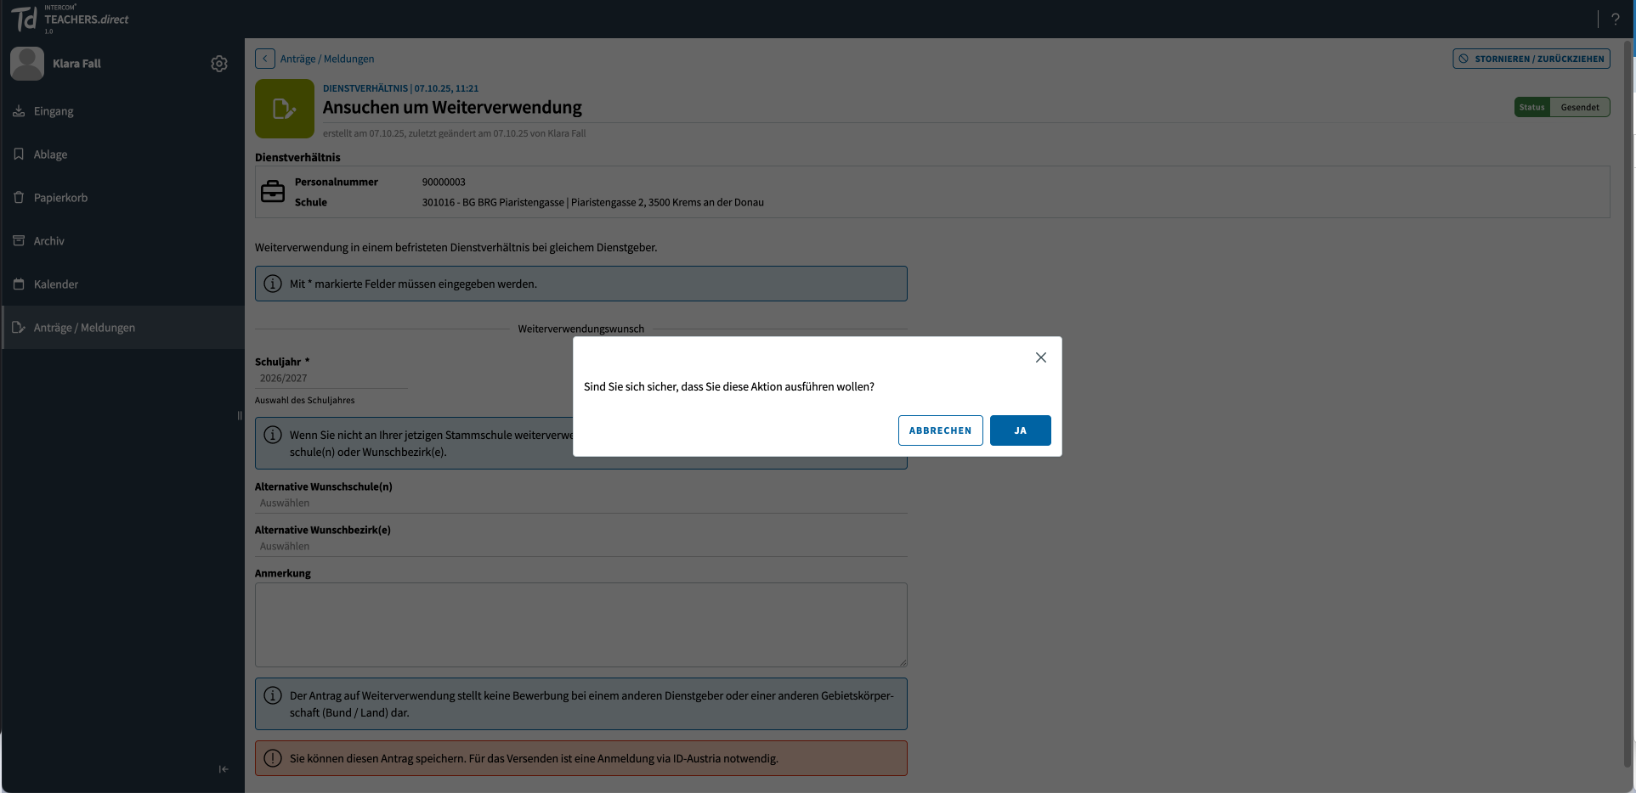Confirm the action with the JA button
The width and height of the screenshot is (1636, 793).
click(1020, 430)
